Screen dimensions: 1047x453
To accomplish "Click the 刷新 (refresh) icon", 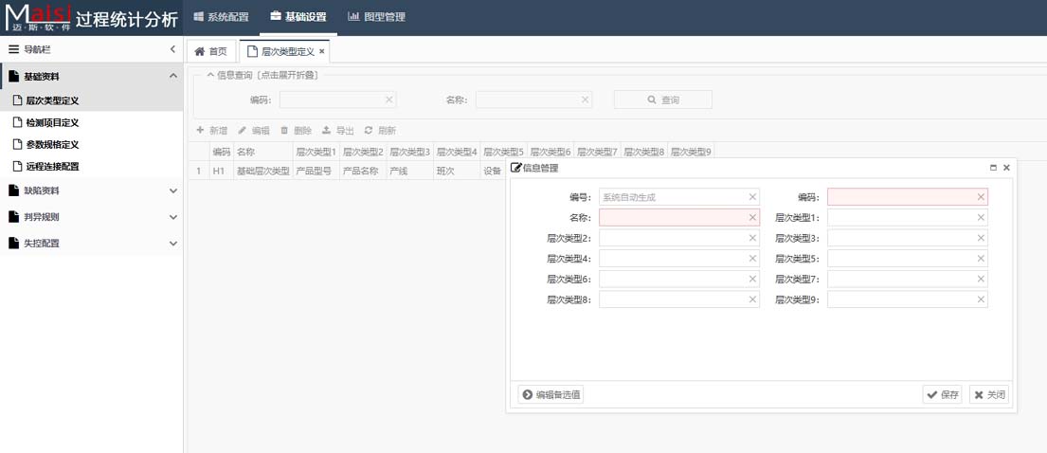I will tap(369, 131).
